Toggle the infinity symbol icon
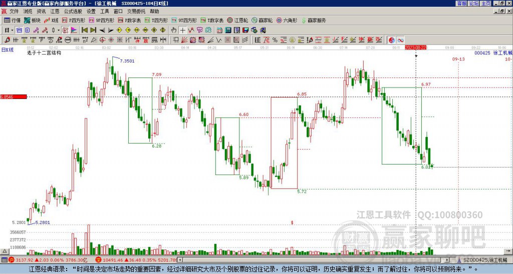 click(400, 40)
